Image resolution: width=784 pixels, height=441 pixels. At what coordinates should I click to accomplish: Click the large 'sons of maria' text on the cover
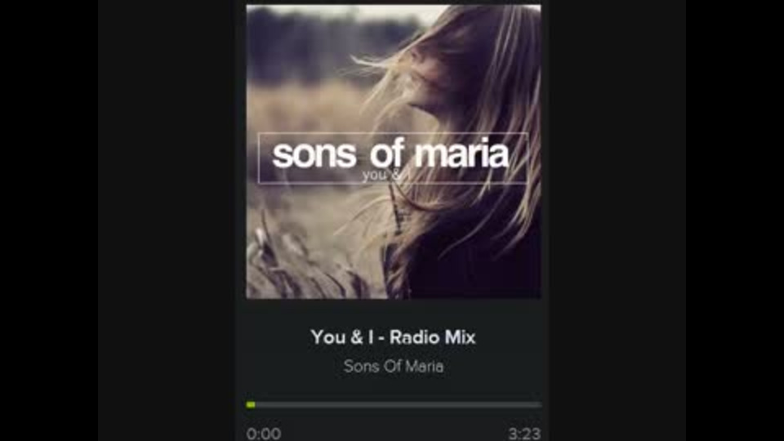(x=390, y=154)
